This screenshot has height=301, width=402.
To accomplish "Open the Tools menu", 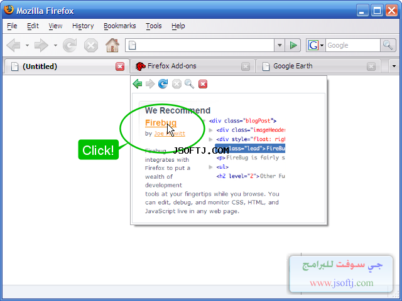I will 153,26.
